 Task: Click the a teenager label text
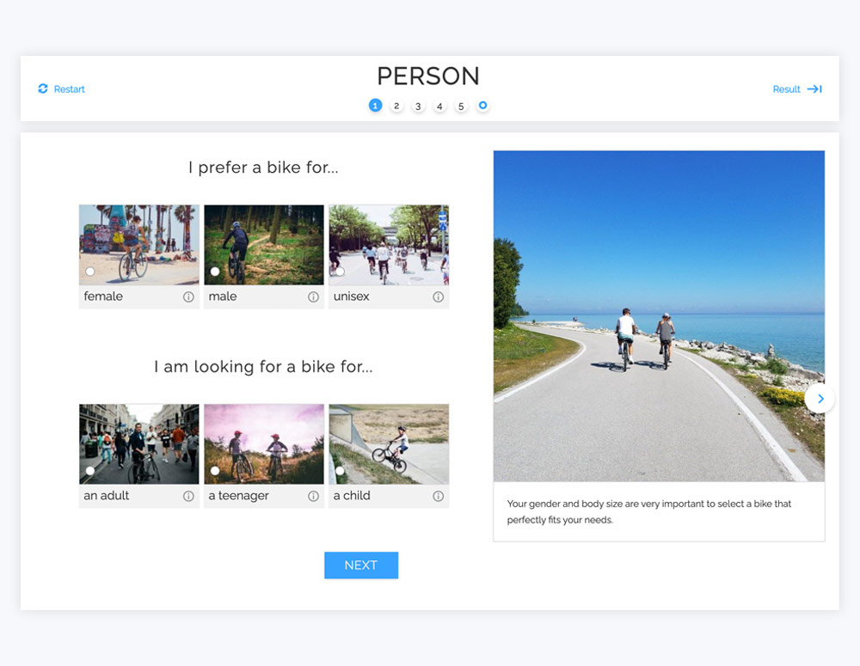(x=238, y=496)
